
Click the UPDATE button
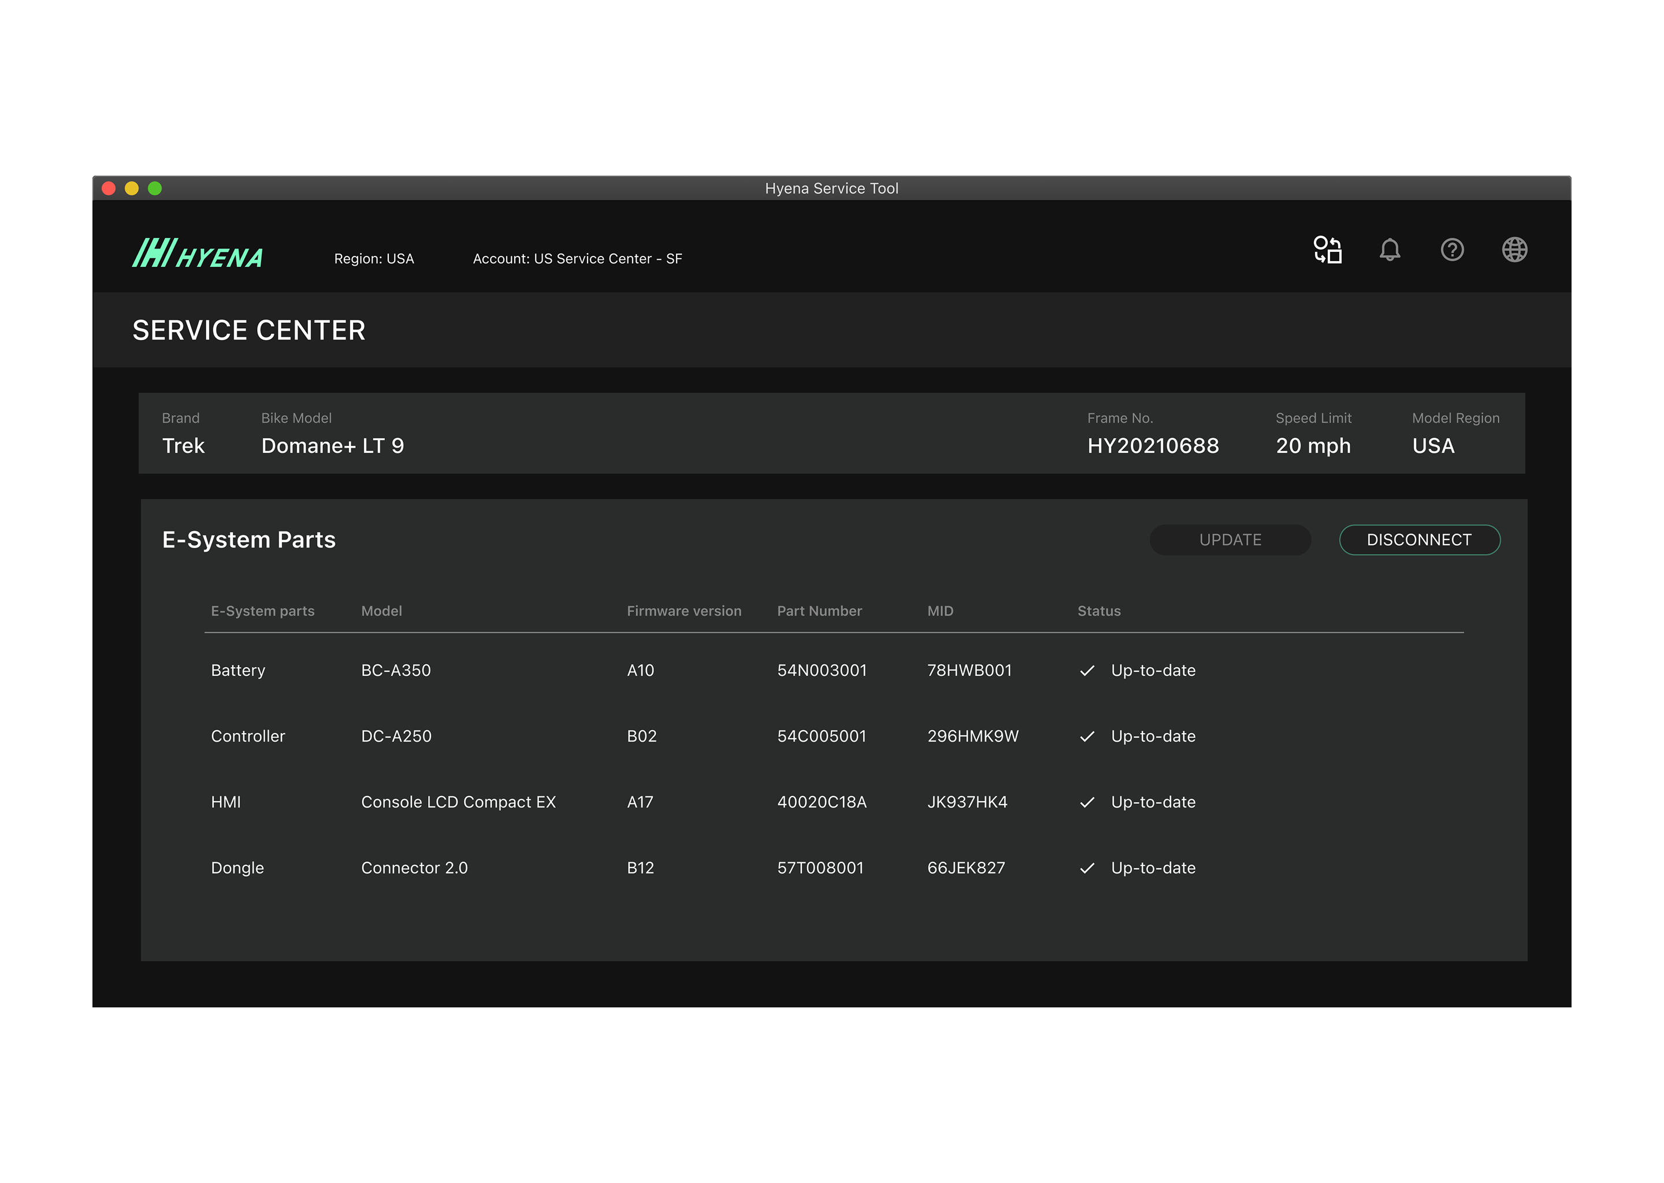[1230, 540]
